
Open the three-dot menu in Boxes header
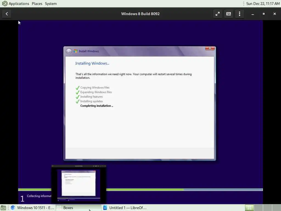point(240,14)
